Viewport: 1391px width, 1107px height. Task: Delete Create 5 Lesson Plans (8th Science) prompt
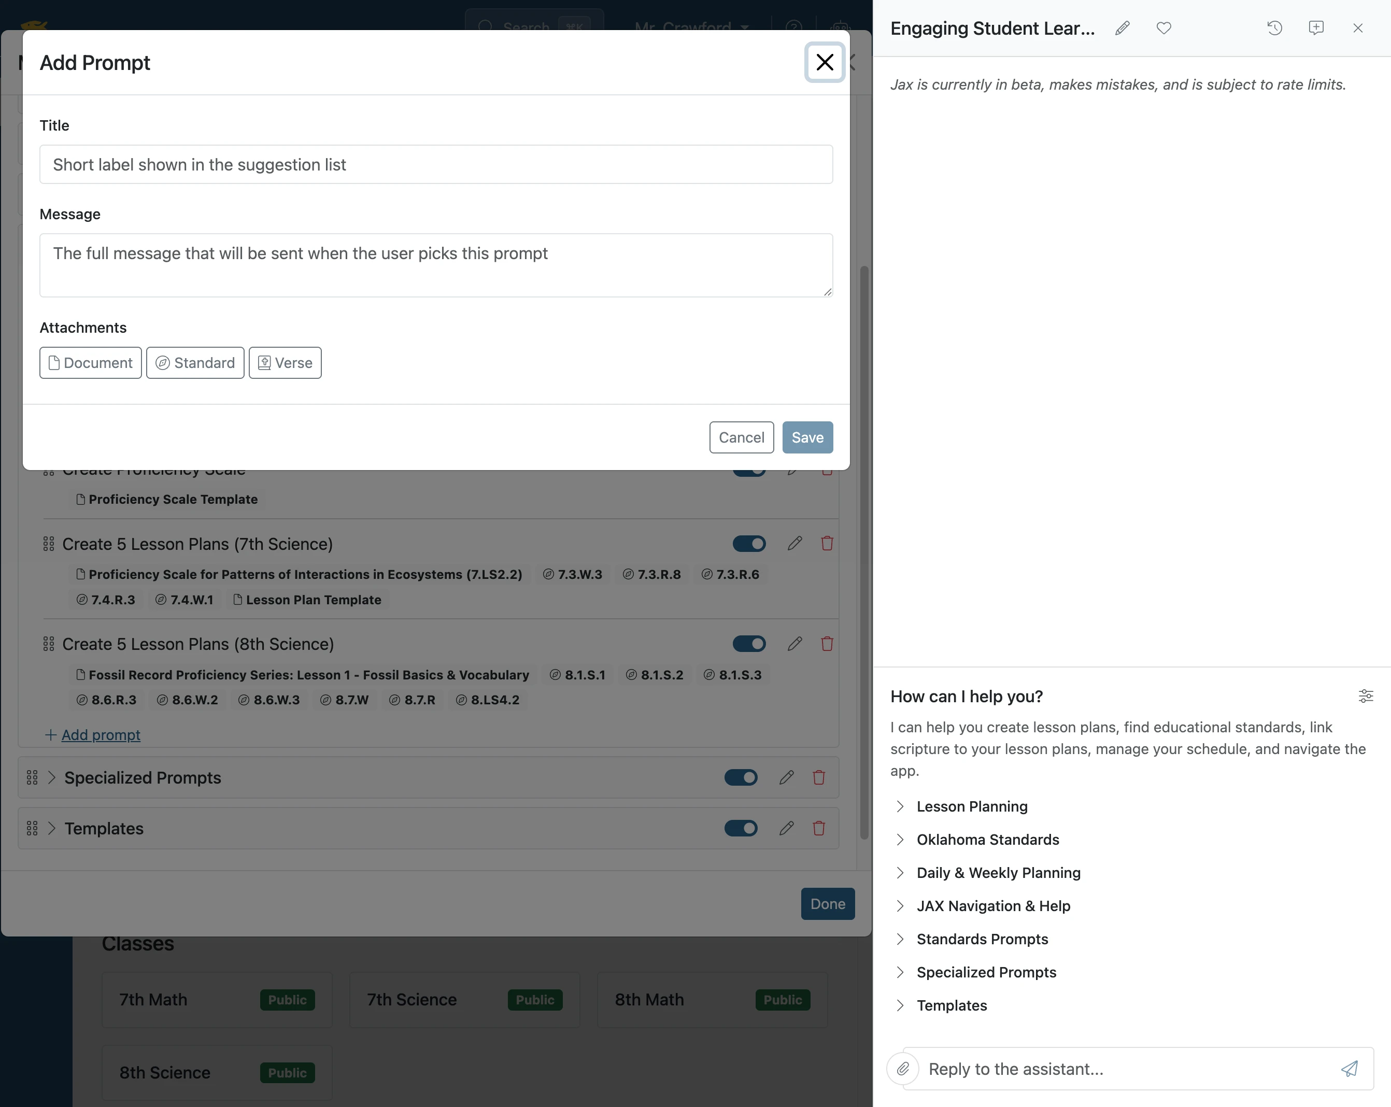(827, 644)
